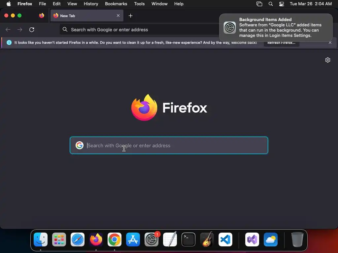Open Finder from the Dock
Image resolution: width=338 pixels, height=253 pixels.
pos(41,239)
